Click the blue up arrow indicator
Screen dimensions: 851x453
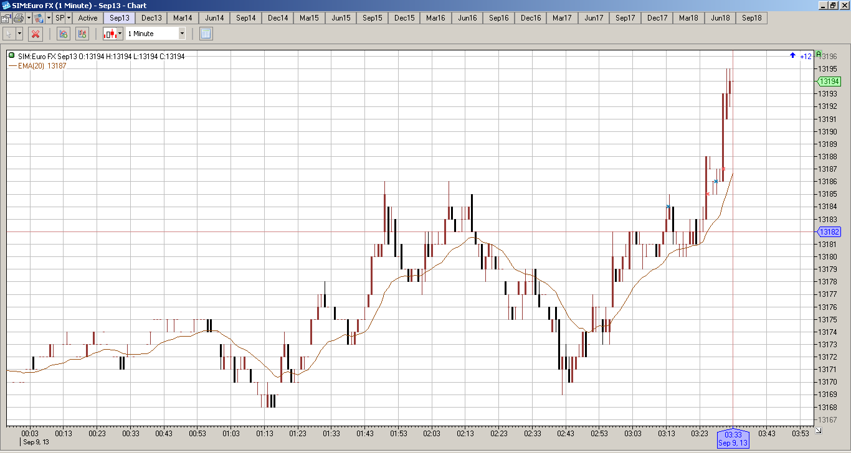[x=792, y=55]
